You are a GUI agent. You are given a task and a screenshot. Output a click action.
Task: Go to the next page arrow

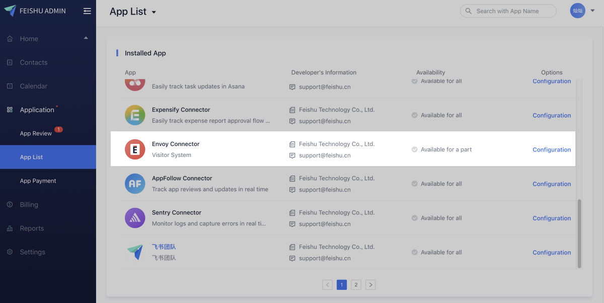[x=370, y=285]
